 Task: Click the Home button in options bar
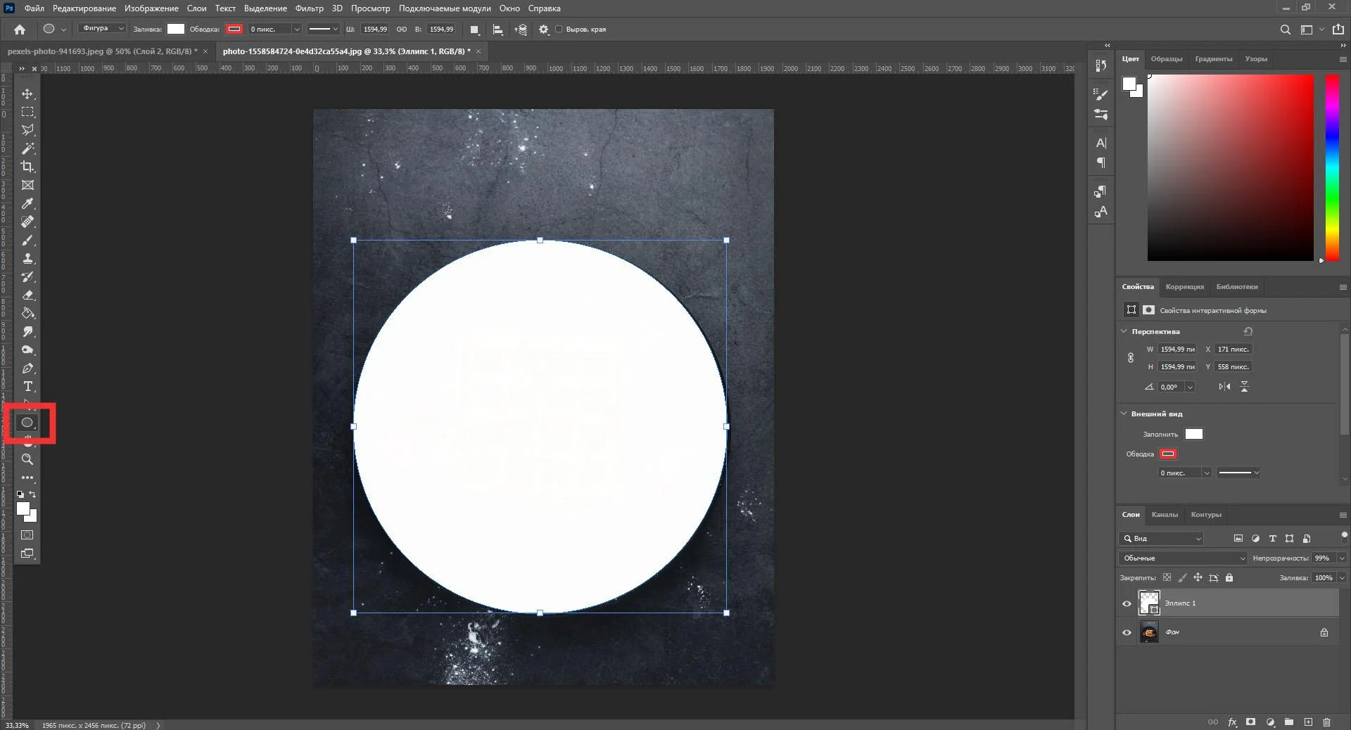(x=20, y=30)
